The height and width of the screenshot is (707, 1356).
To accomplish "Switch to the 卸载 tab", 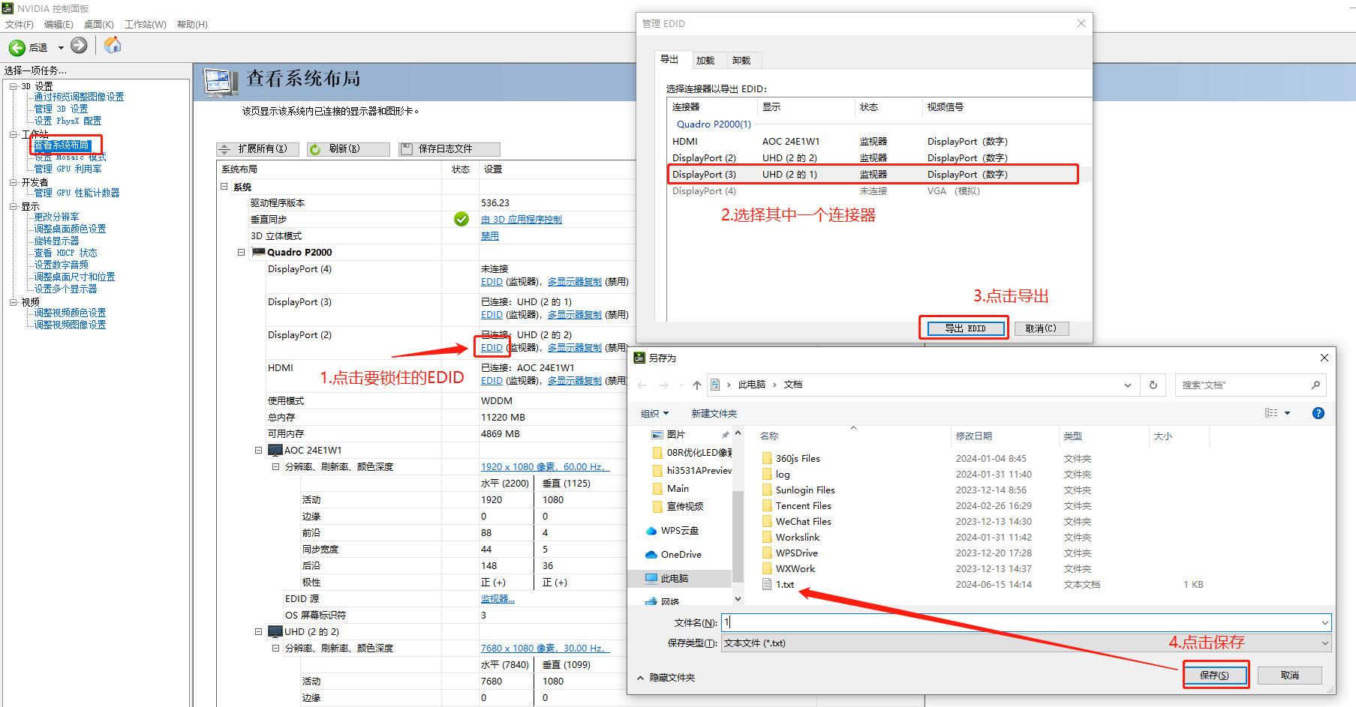I will coord(741,61).
